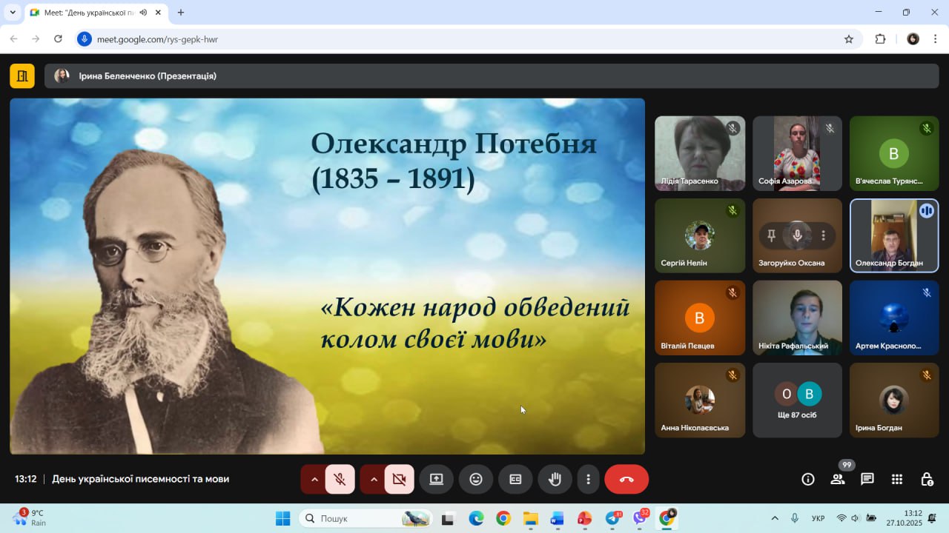Expand audio settings arrow beside microphone
Image resolution: width=949 pixels, height=533 pixels.
point(314,479)
